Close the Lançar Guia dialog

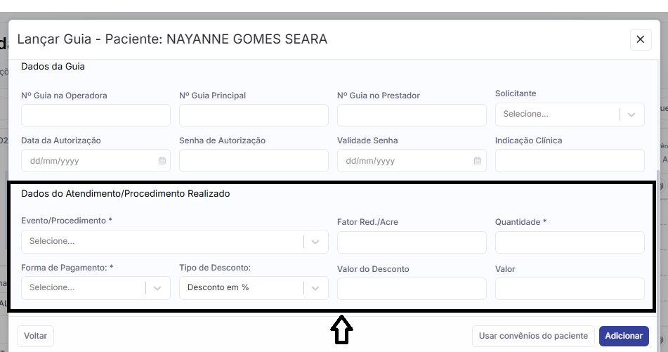pyautogui.click(x=640, y=39)
